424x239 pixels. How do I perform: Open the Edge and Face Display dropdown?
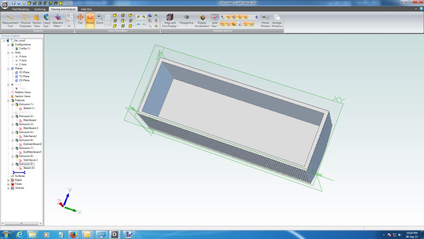tap(170, 20)
